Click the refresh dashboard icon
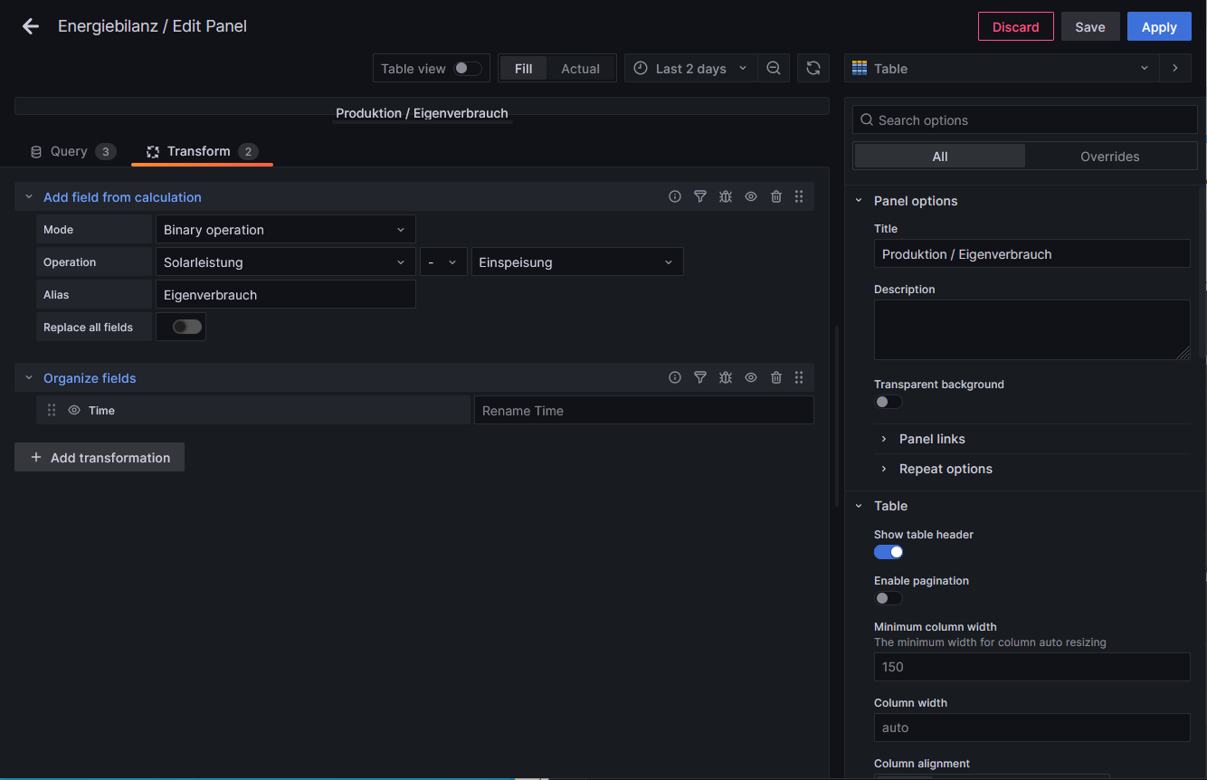Viewport: 1207px width, 780px height. click(x=813, y=69)
